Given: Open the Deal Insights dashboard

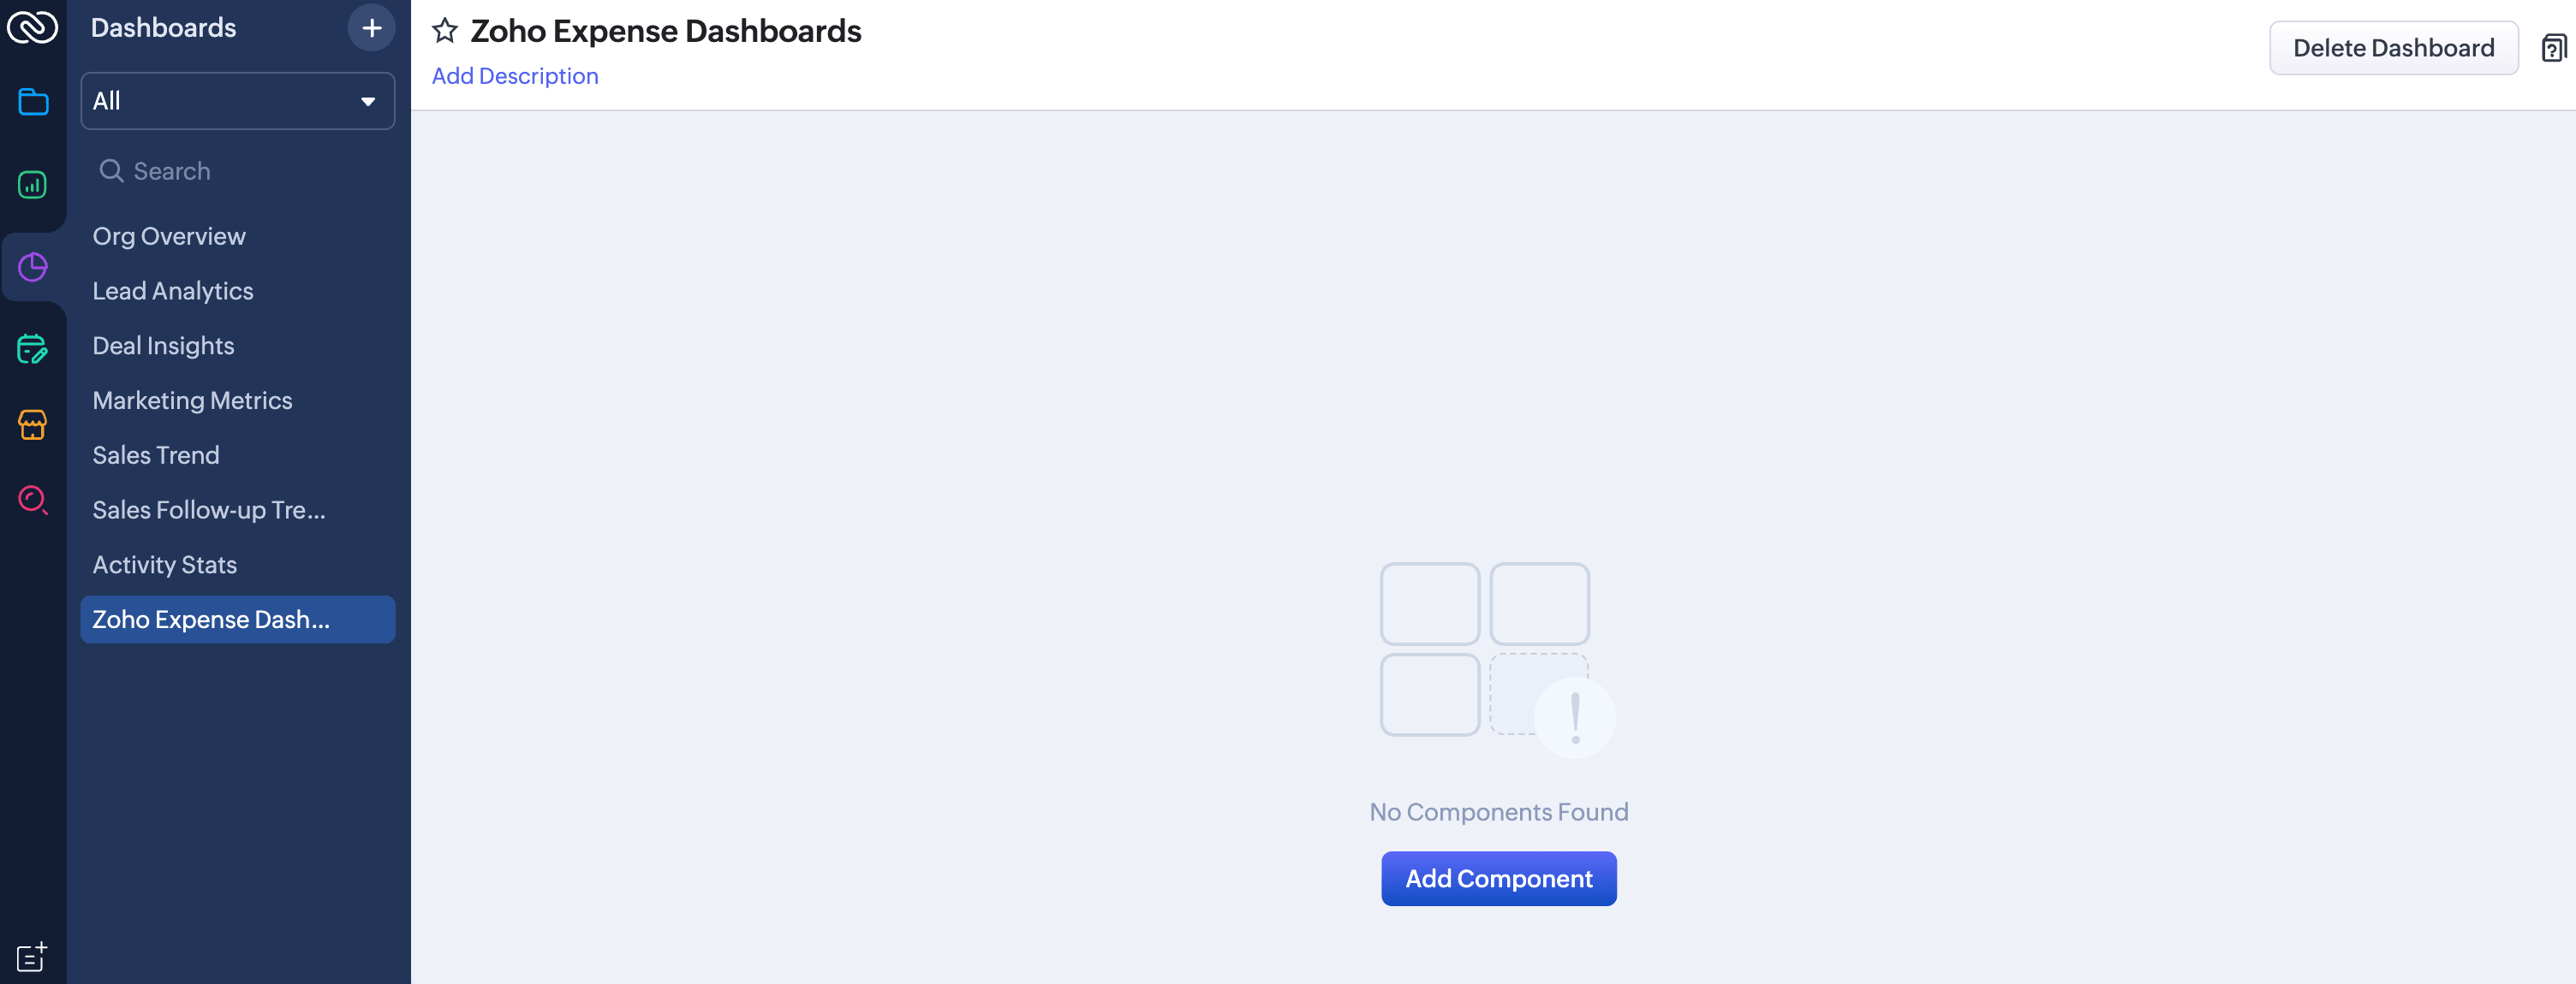Looking at the screenshot, I should 163,346.
